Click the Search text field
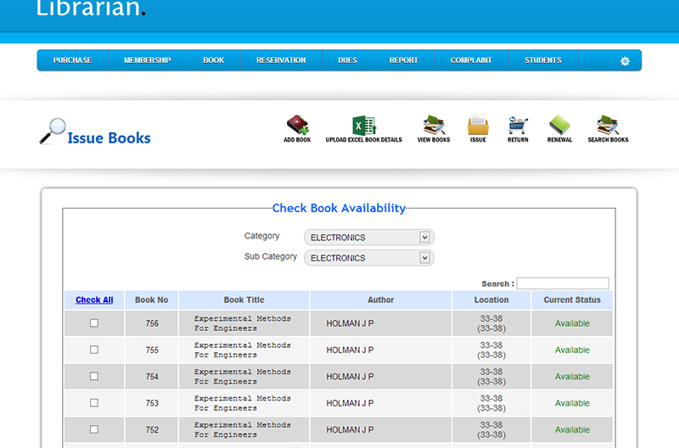Viewport: 679px width, 448px height. [x=562, y=283]
